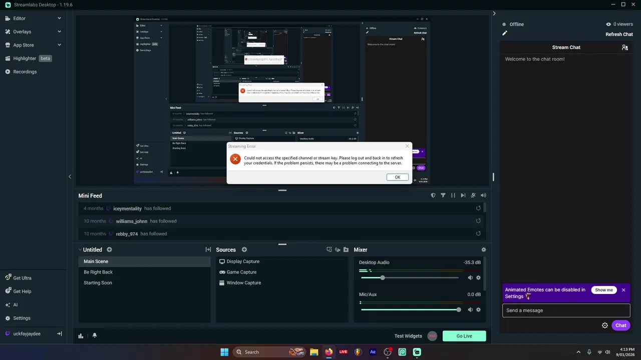Click the source guest cam icon in Sources header

(338, 249)
